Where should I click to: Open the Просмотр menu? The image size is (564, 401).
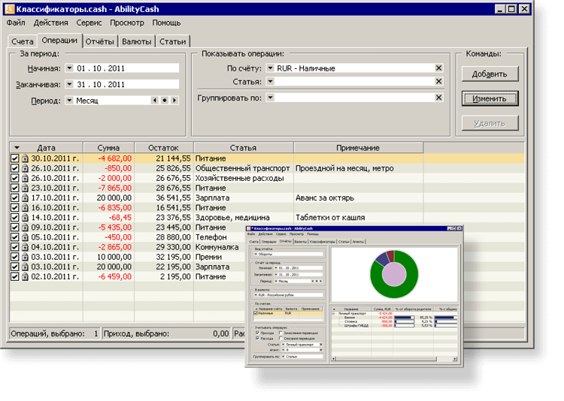coord(127,23)
